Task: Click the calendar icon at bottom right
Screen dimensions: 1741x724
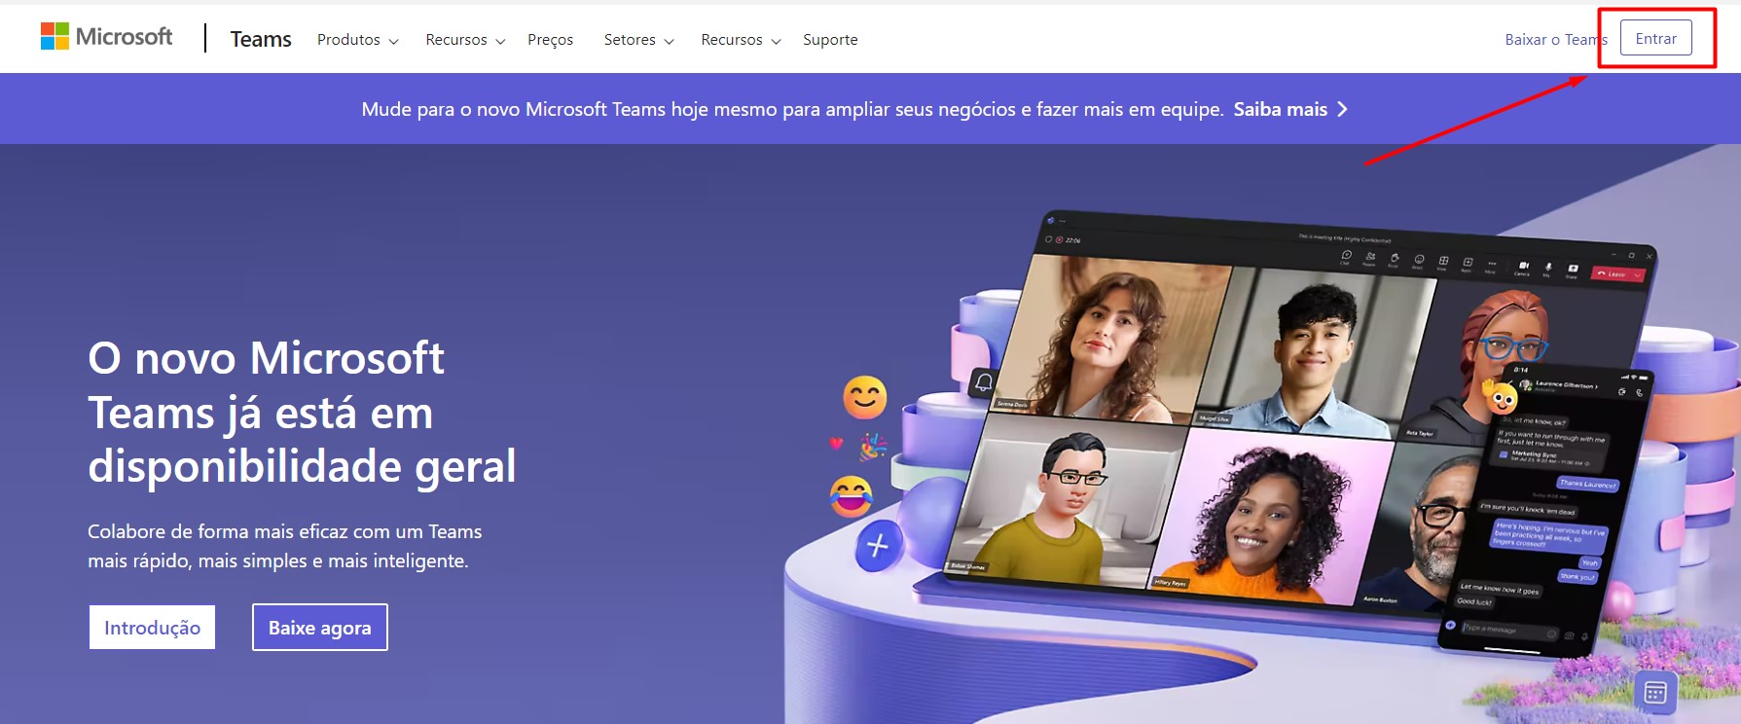Action: (x=1655, y=693)
